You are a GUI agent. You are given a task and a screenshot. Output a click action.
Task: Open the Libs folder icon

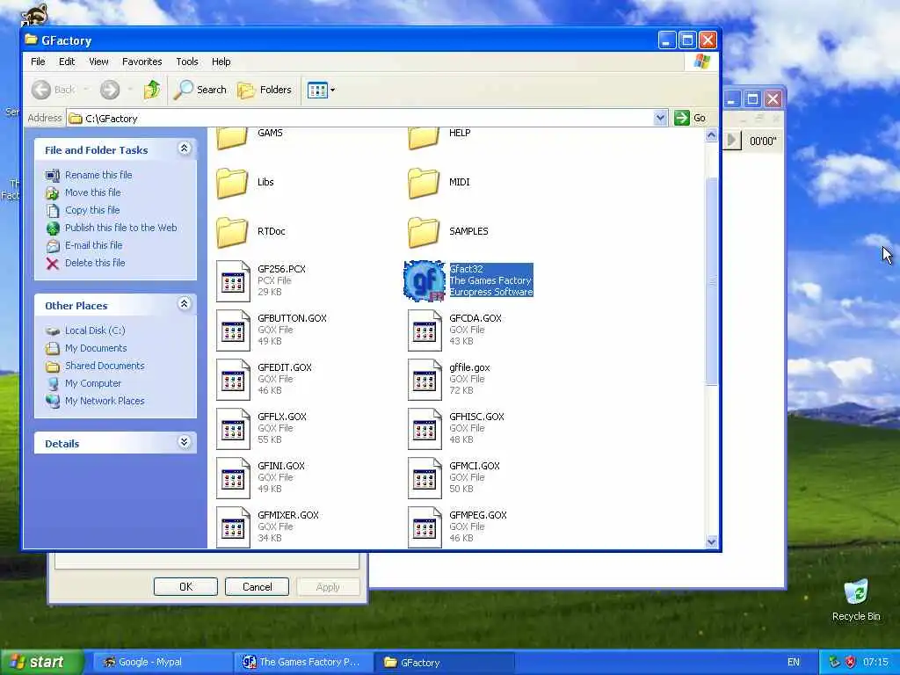coord(232,183)
